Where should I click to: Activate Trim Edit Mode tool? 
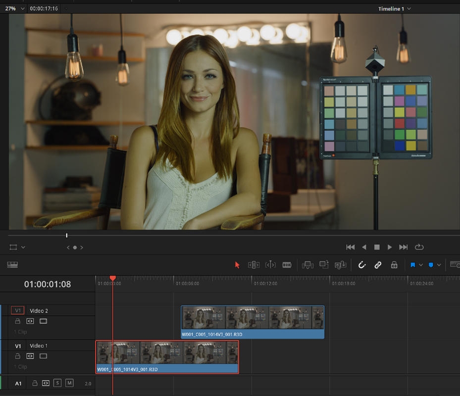(x=254, y=265)
